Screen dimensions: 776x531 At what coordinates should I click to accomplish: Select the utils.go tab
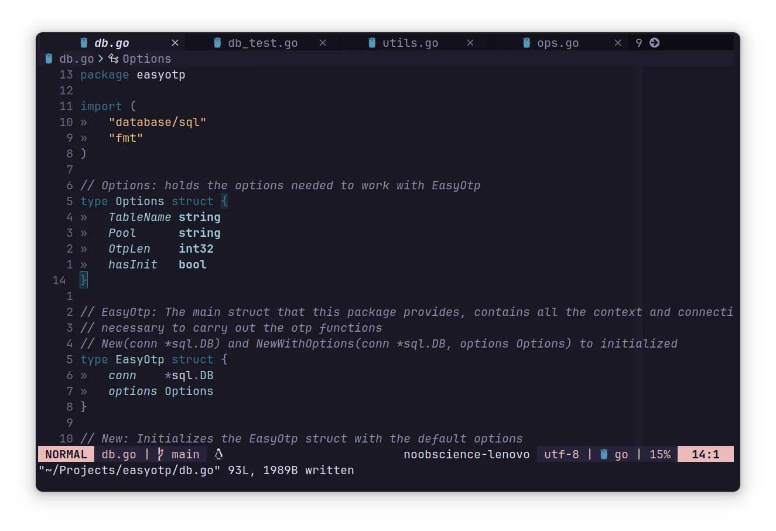point(410,42)
